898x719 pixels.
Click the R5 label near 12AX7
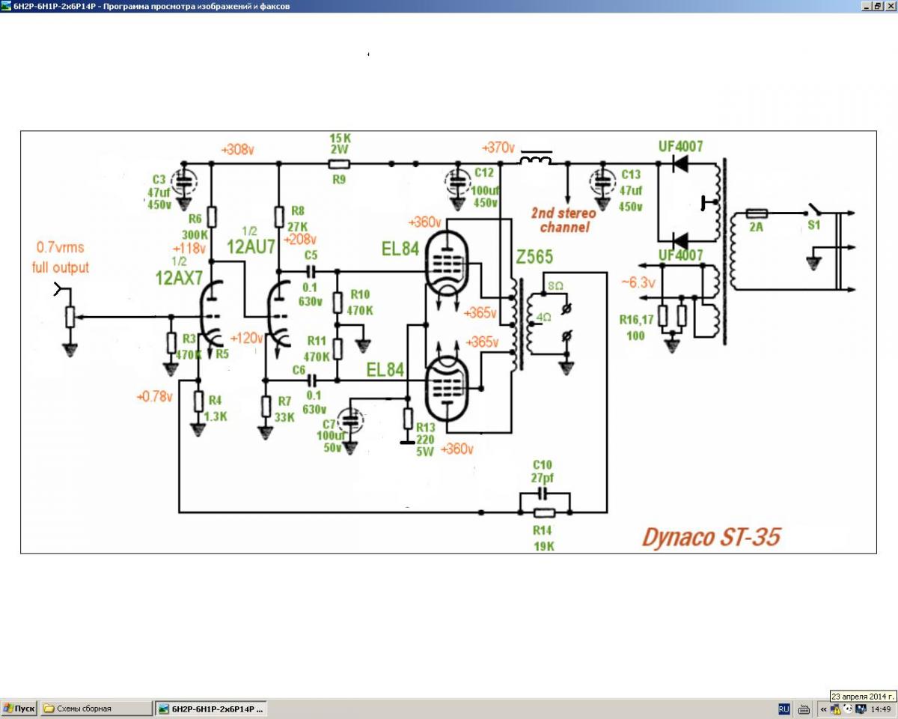click(x=222, y=354)
